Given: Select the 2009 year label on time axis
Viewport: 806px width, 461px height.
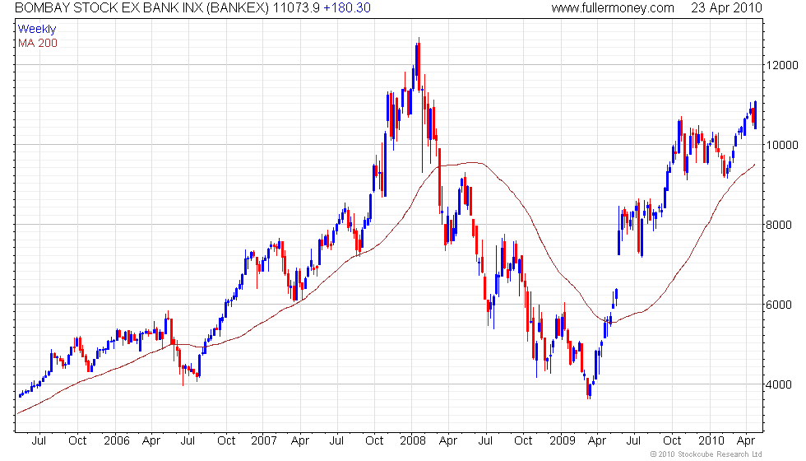Looking at the screenshot, I should click(x=563, y=440).
